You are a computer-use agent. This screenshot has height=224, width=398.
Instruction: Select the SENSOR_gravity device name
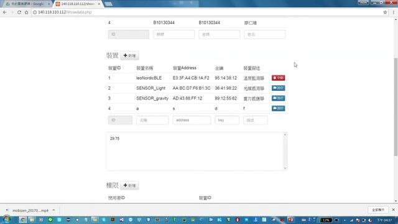(x=152, y=98)
